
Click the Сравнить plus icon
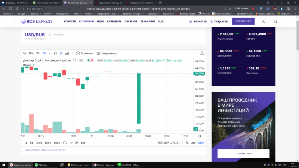click(x=78, y=53)
